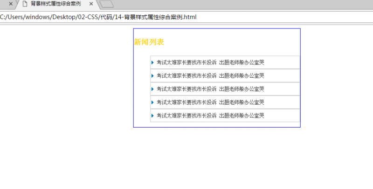The image size is (373, 189).
Task: Open a new browser tab
Action: point(107,5)
